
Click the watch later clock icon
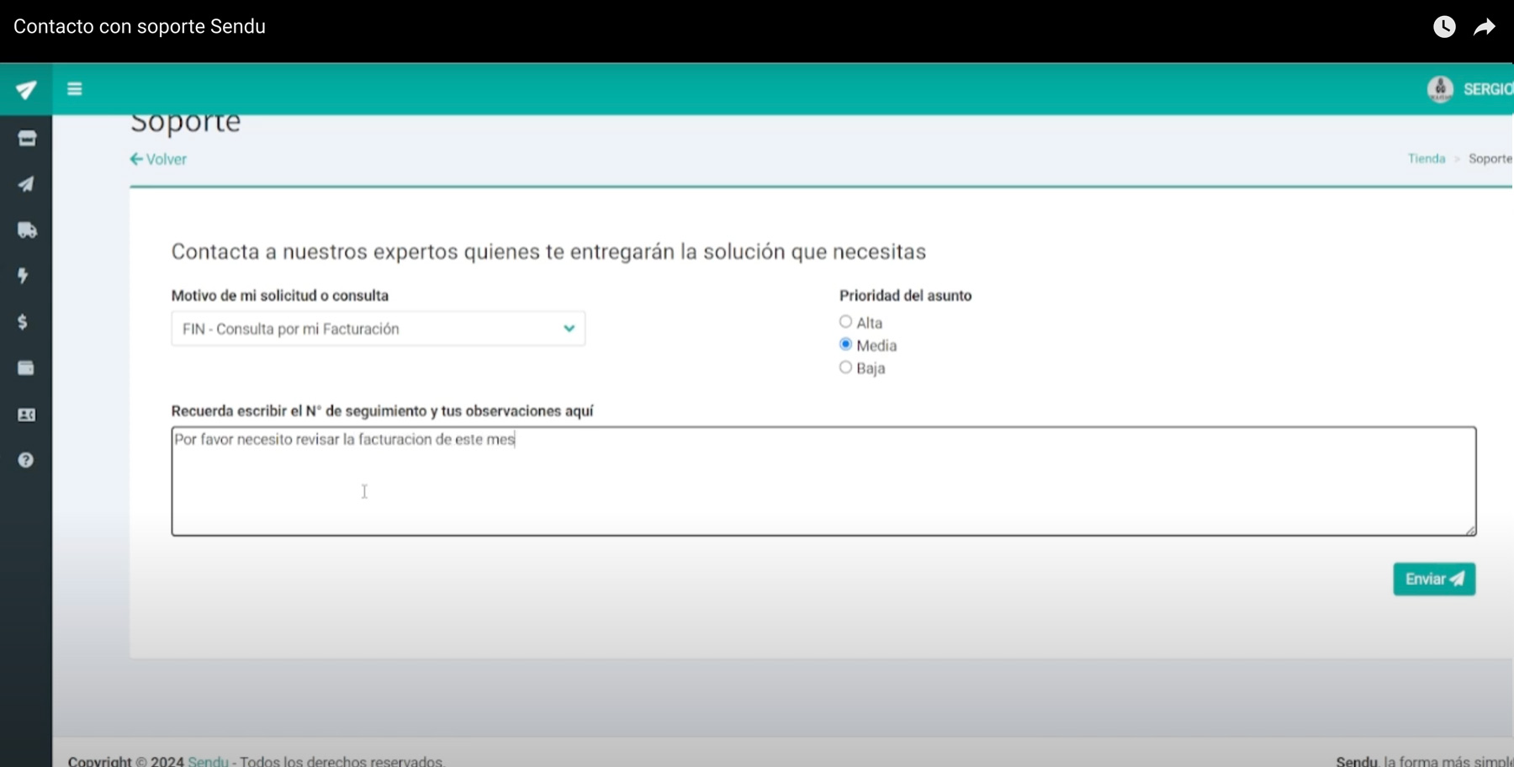click(x=1444, y=27)
